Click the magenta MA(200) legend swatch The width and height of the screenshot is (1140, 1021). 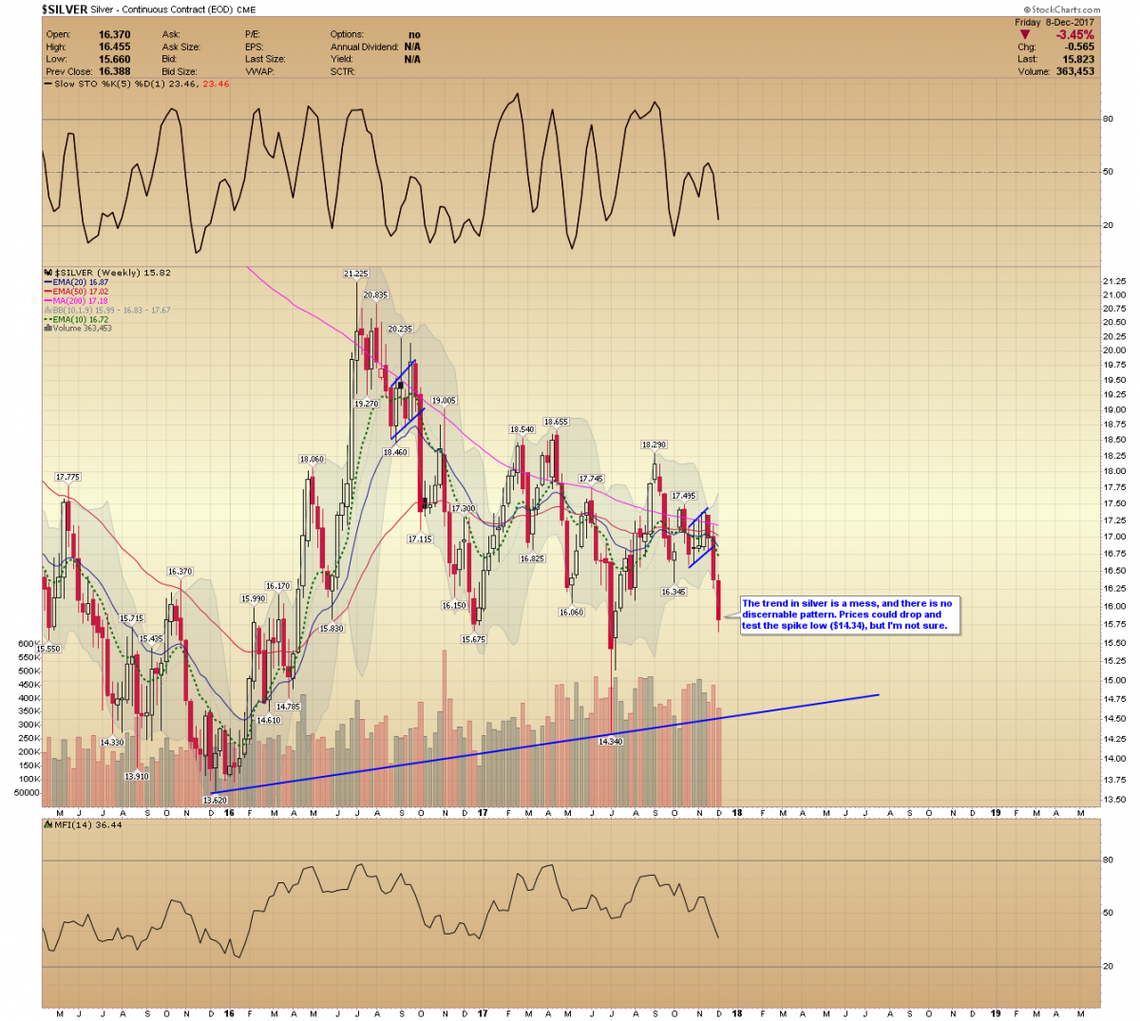point(47,301)
